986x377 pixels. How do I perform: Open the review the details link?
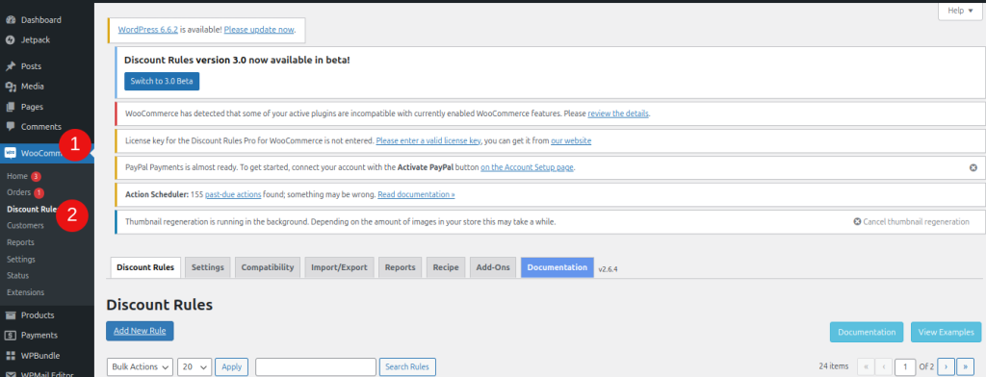tap(618, 113)
